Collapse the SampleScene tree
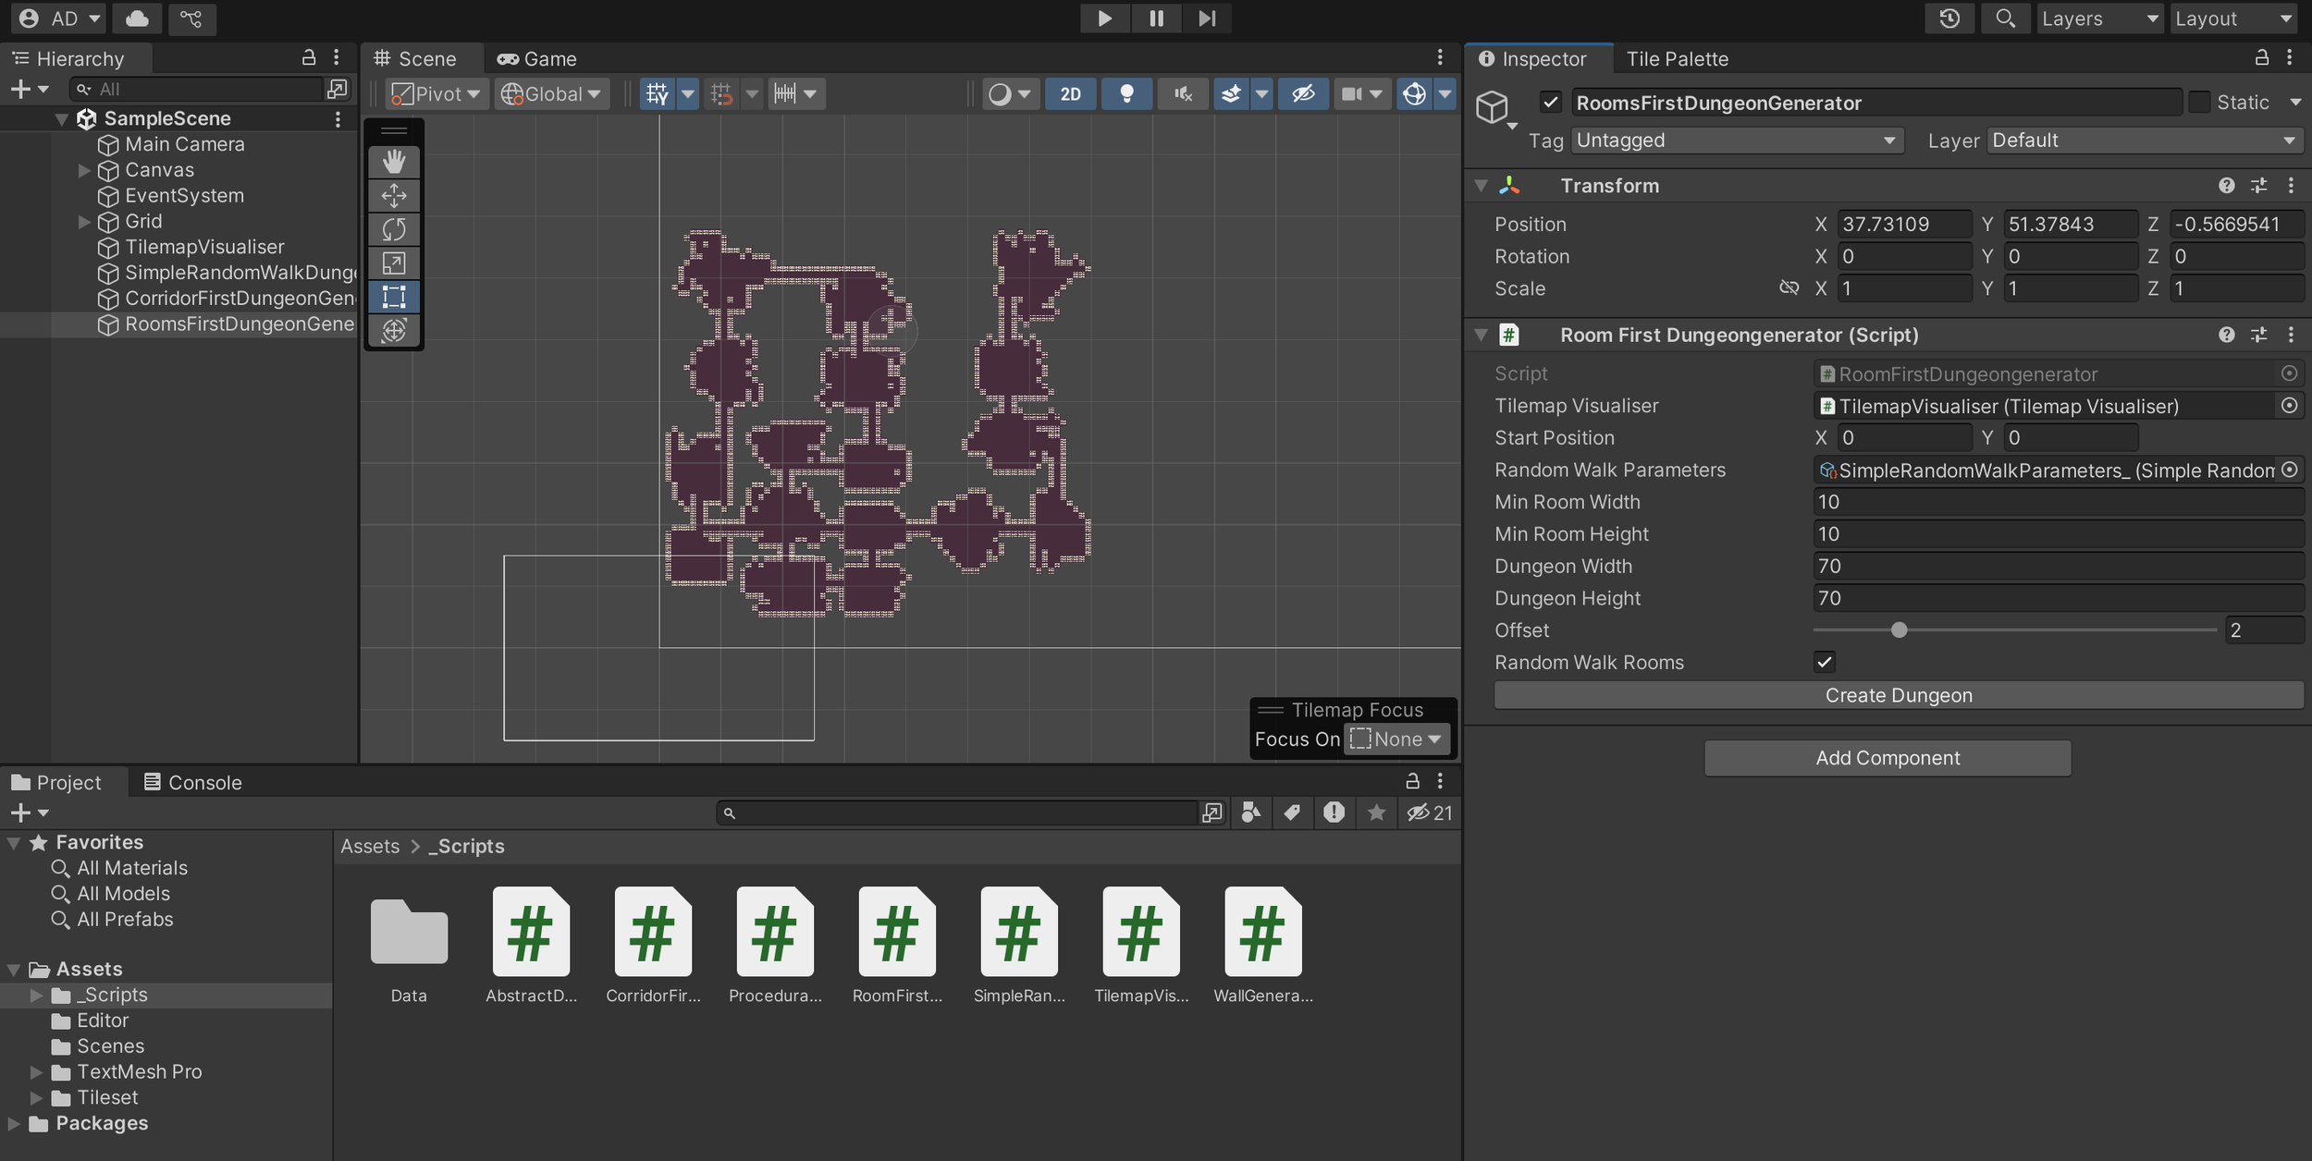 point(61,118)
